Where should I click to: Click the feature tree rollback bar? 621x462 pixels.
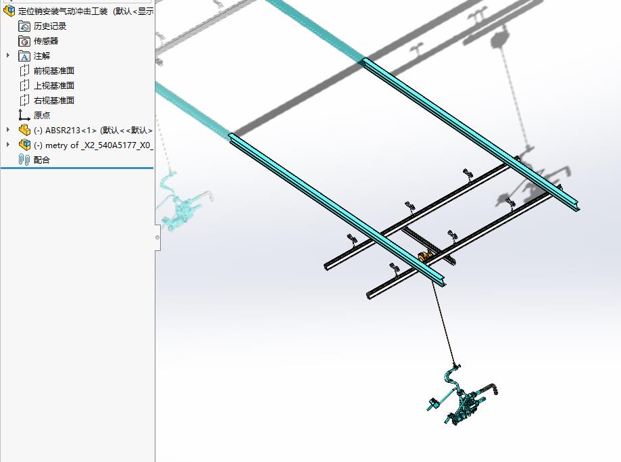[x=77, y=168]
